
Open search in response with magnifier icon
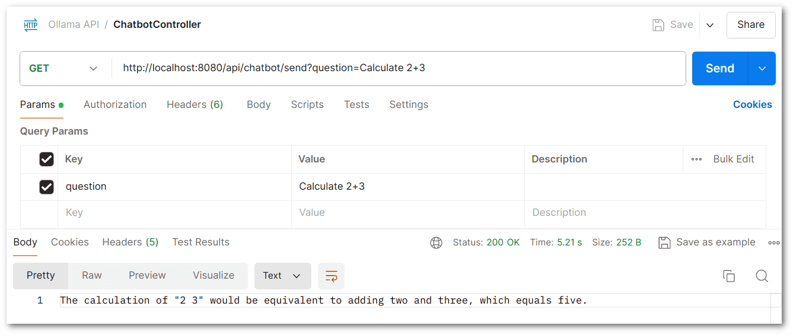762,276
